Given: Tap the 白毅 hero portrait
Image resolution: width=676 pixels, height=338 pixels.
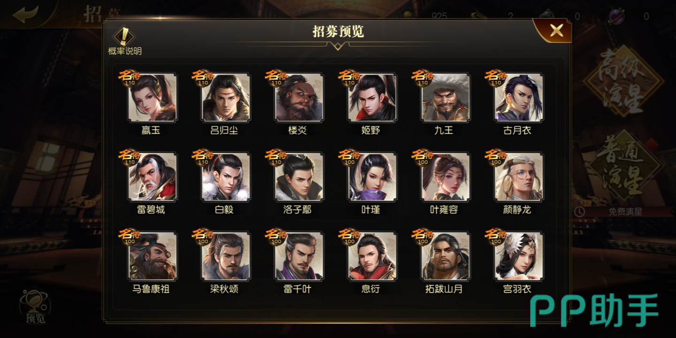Looking at the screenshot, I should [x=226, y=177].
